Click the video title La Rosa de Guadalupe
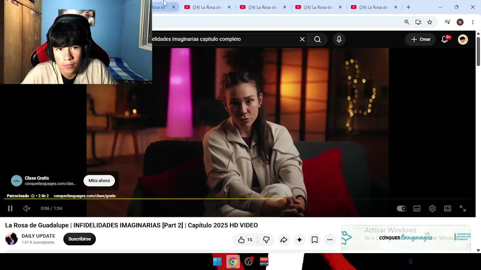Viewport: 481px width, 270px height. click(x=132, y=225)
